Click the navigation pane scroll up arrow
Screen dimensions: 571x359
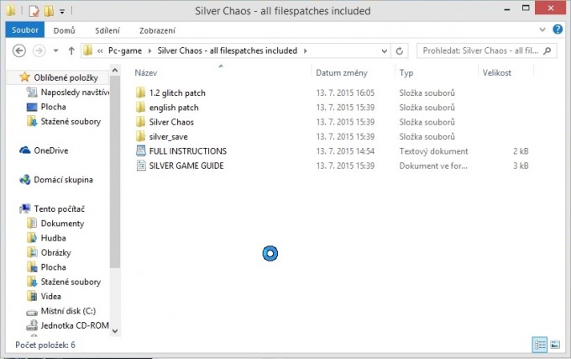(115, 71)
